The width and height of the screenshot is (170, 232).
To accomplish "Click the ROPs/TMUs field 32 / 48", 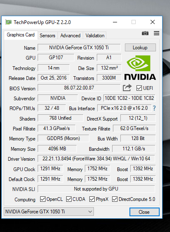I will click(x=52, y=108).
